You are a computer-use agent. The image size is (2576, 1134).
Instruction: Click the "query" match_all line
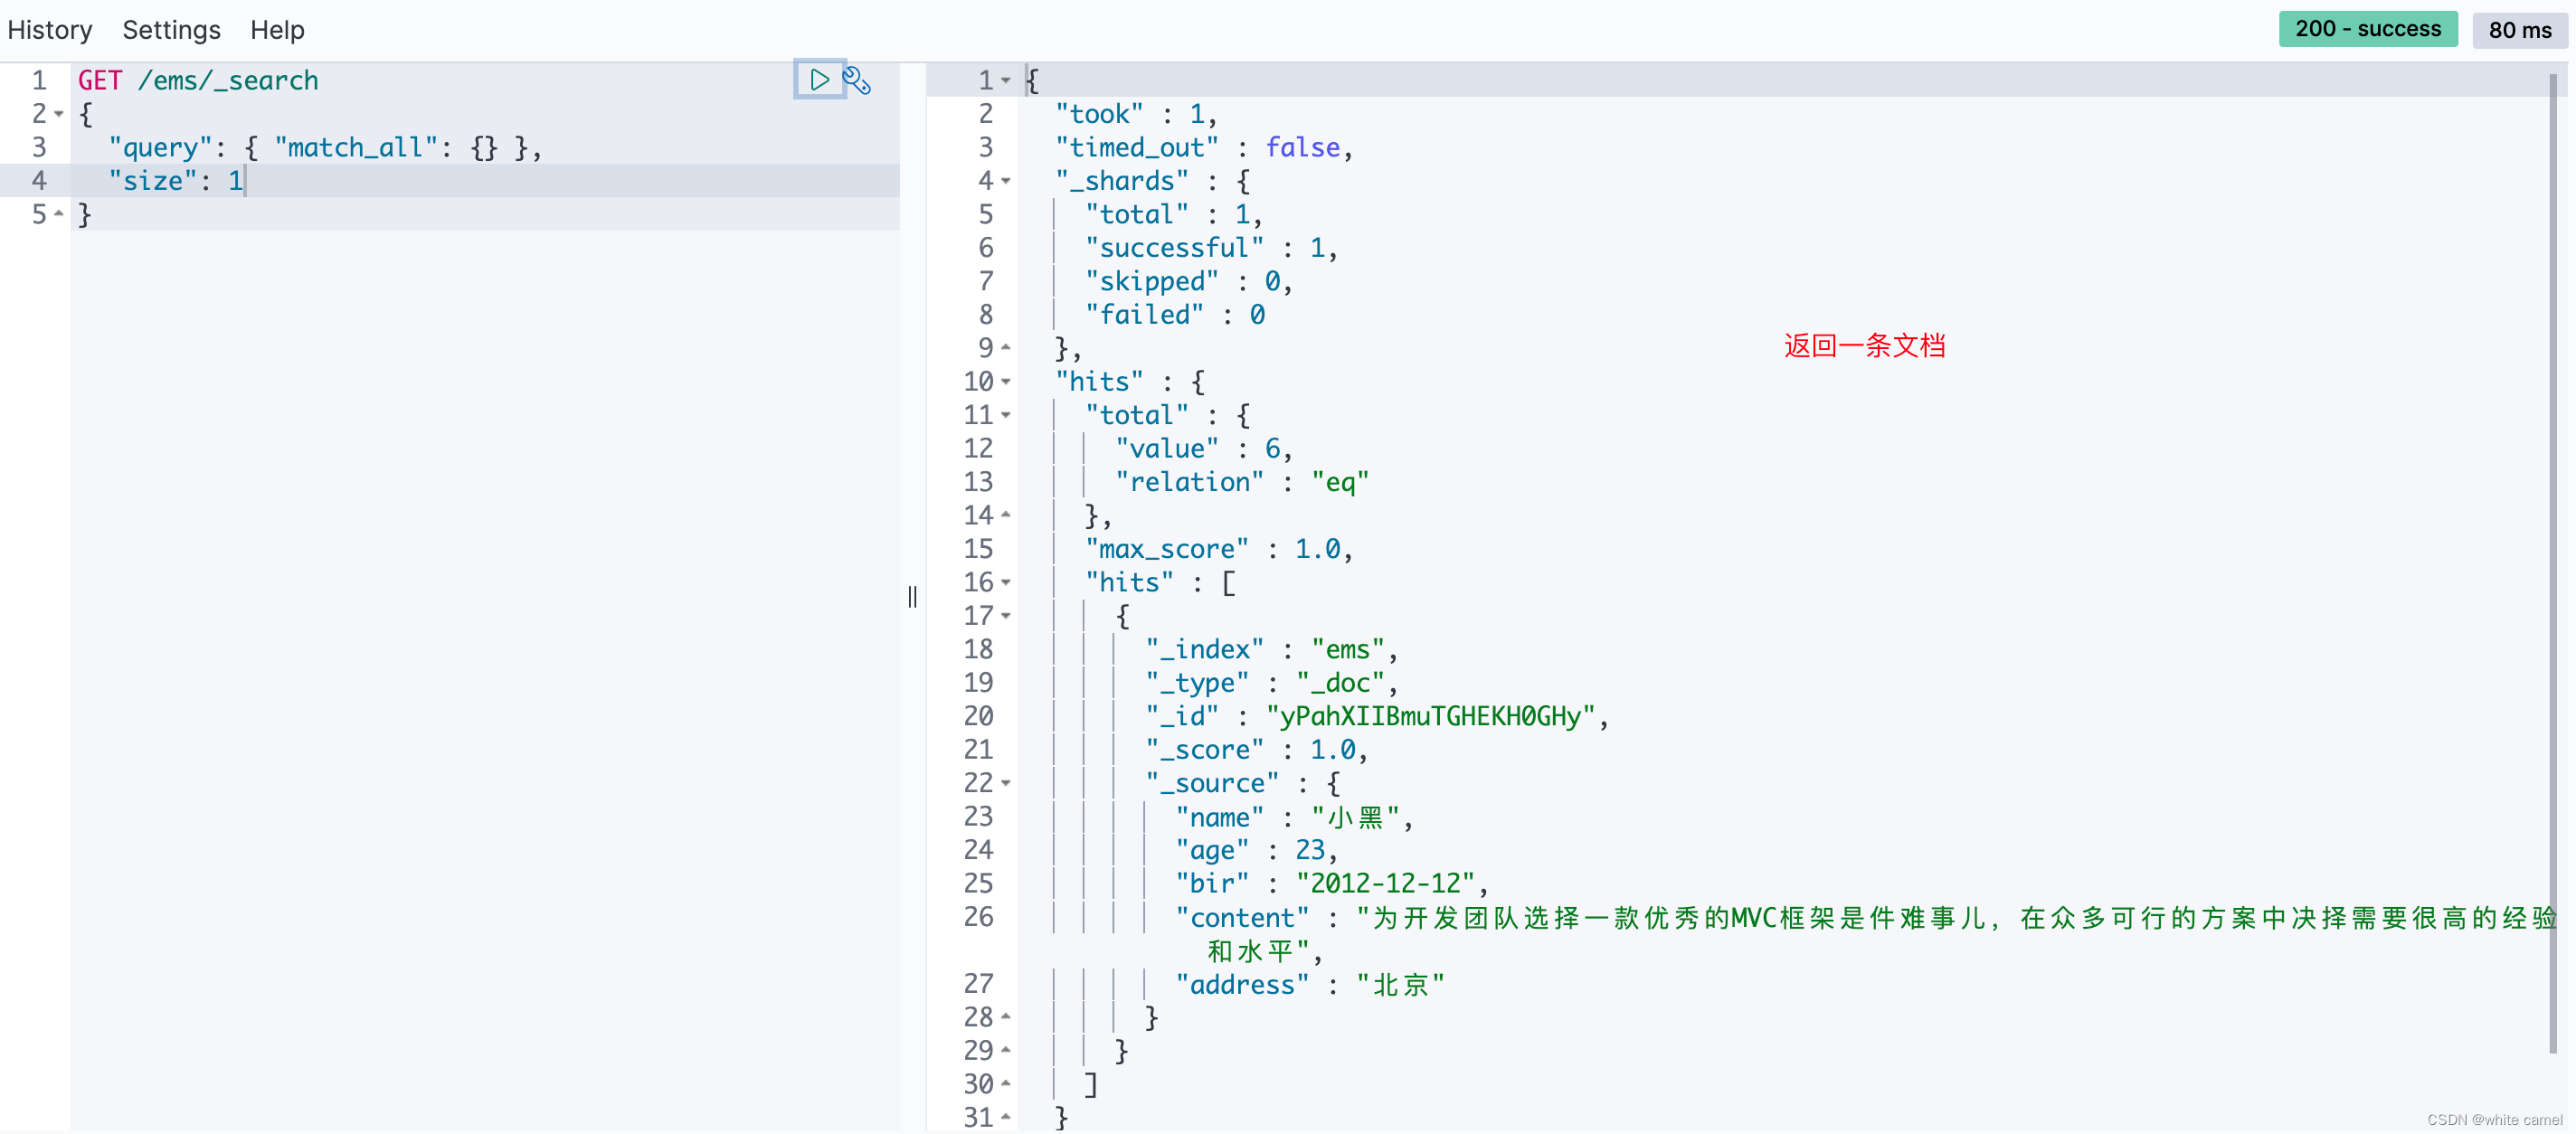pos(325,148)
